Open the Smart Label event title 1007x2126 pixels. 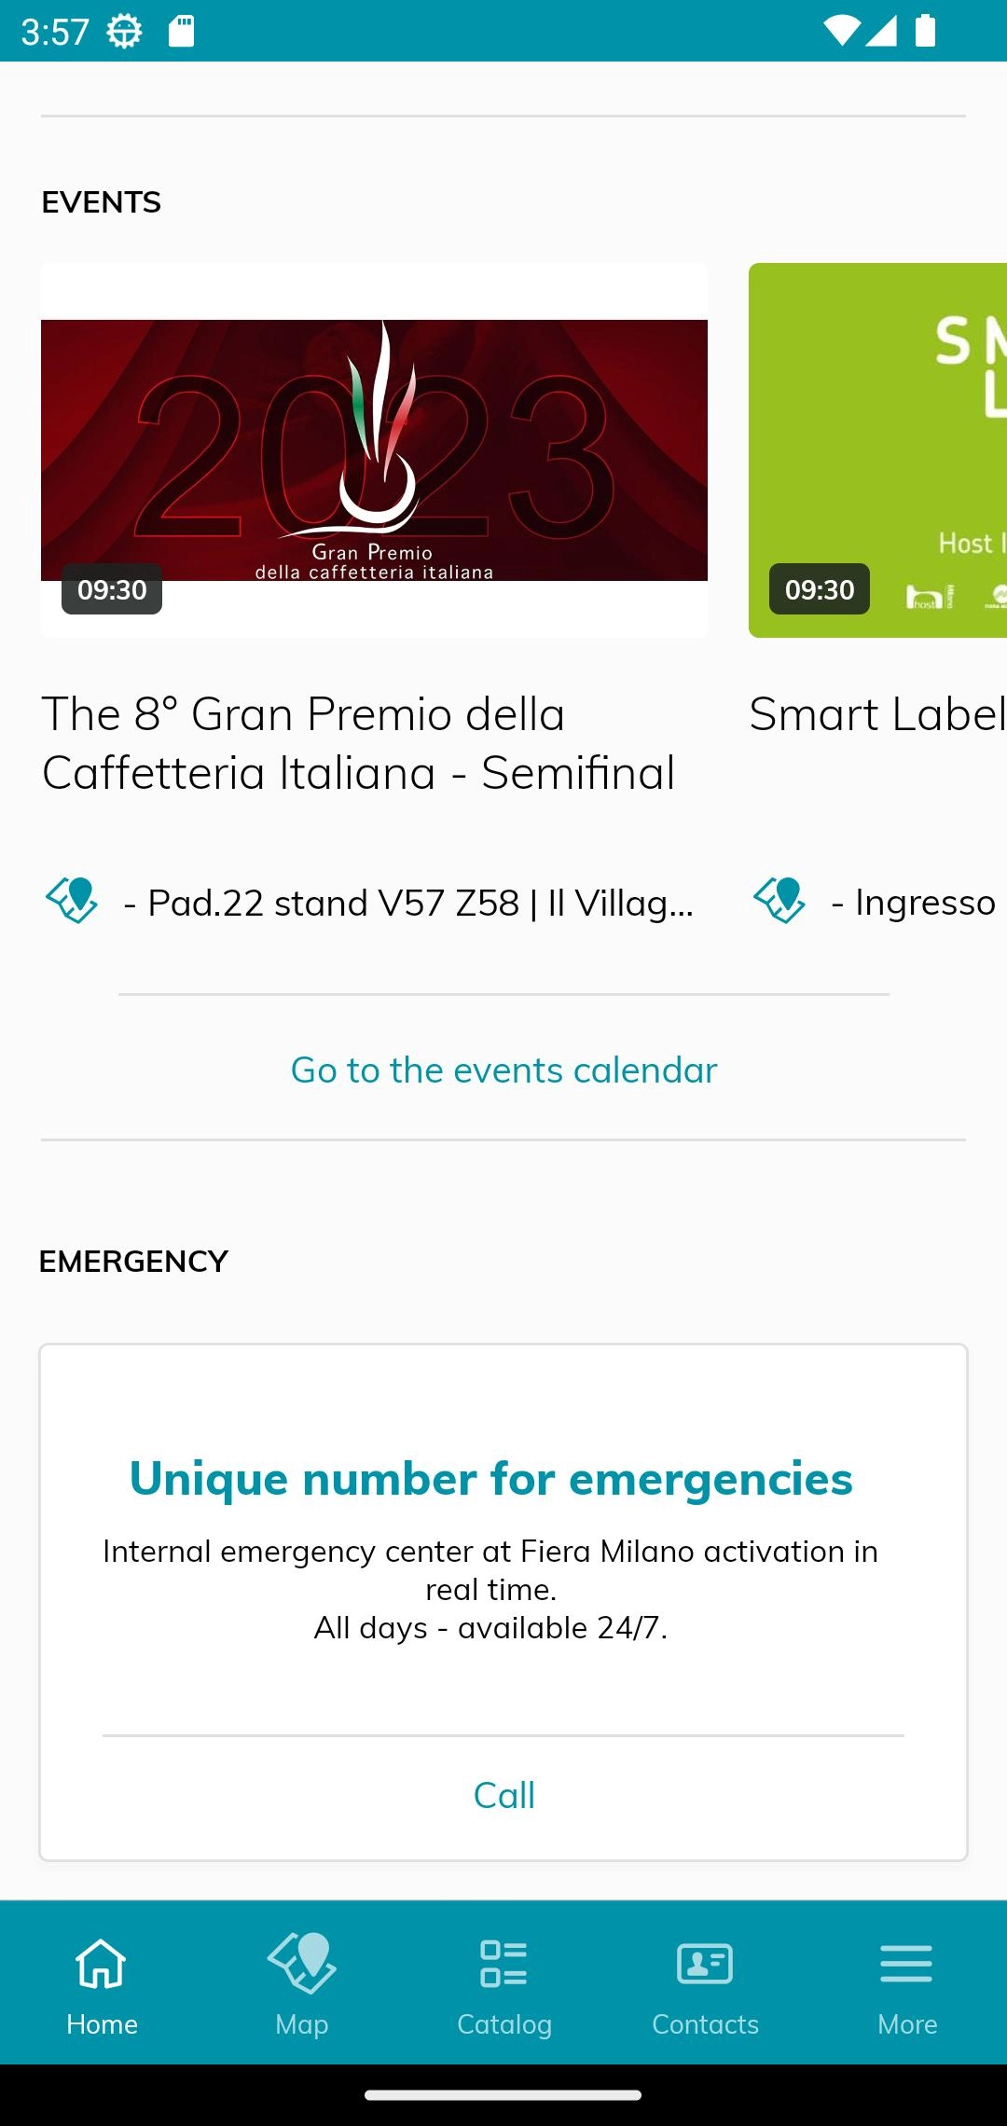(876, 714)
